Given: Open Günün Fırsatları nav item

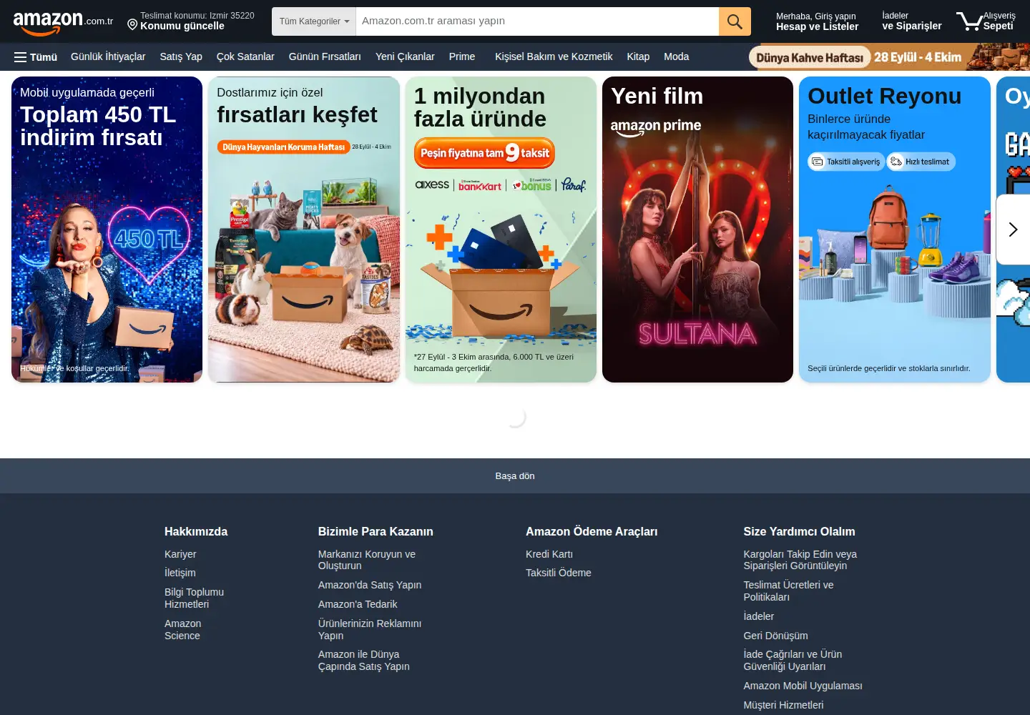Looking at the screenshot, I should click(325, 56).
